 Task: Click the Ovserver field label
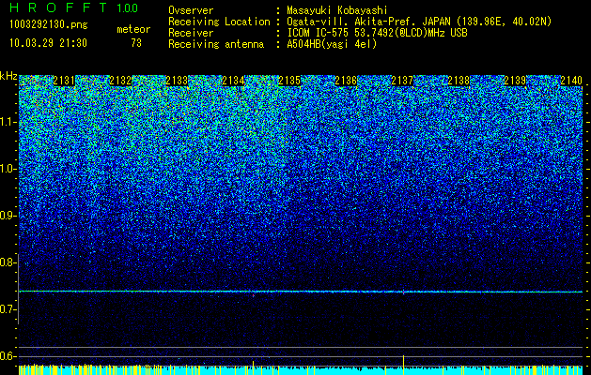(191, 11)
